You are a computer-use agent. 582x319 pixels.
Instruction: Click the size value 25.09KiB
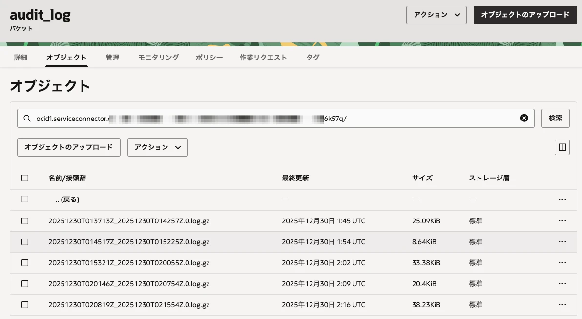coord(426,220)
